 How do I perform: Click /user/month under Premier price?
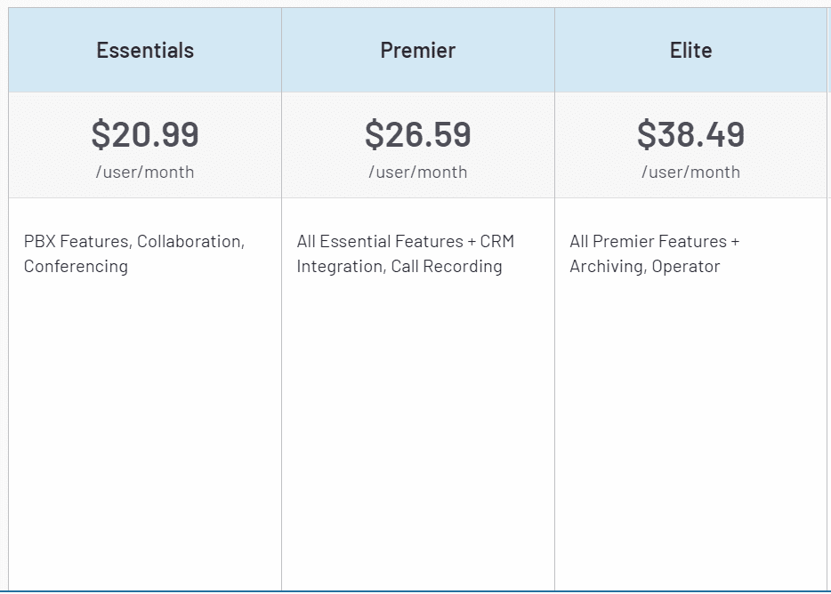(x=418, y=173)
